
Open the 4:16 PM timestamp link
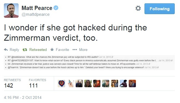[x=23, y=97]
